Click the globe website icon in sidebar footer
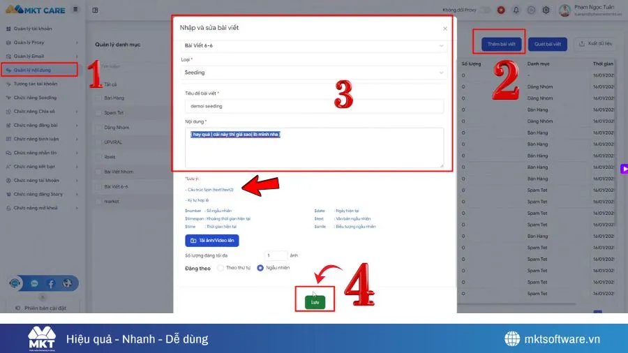Screen dimensions: 628x353 67,283
